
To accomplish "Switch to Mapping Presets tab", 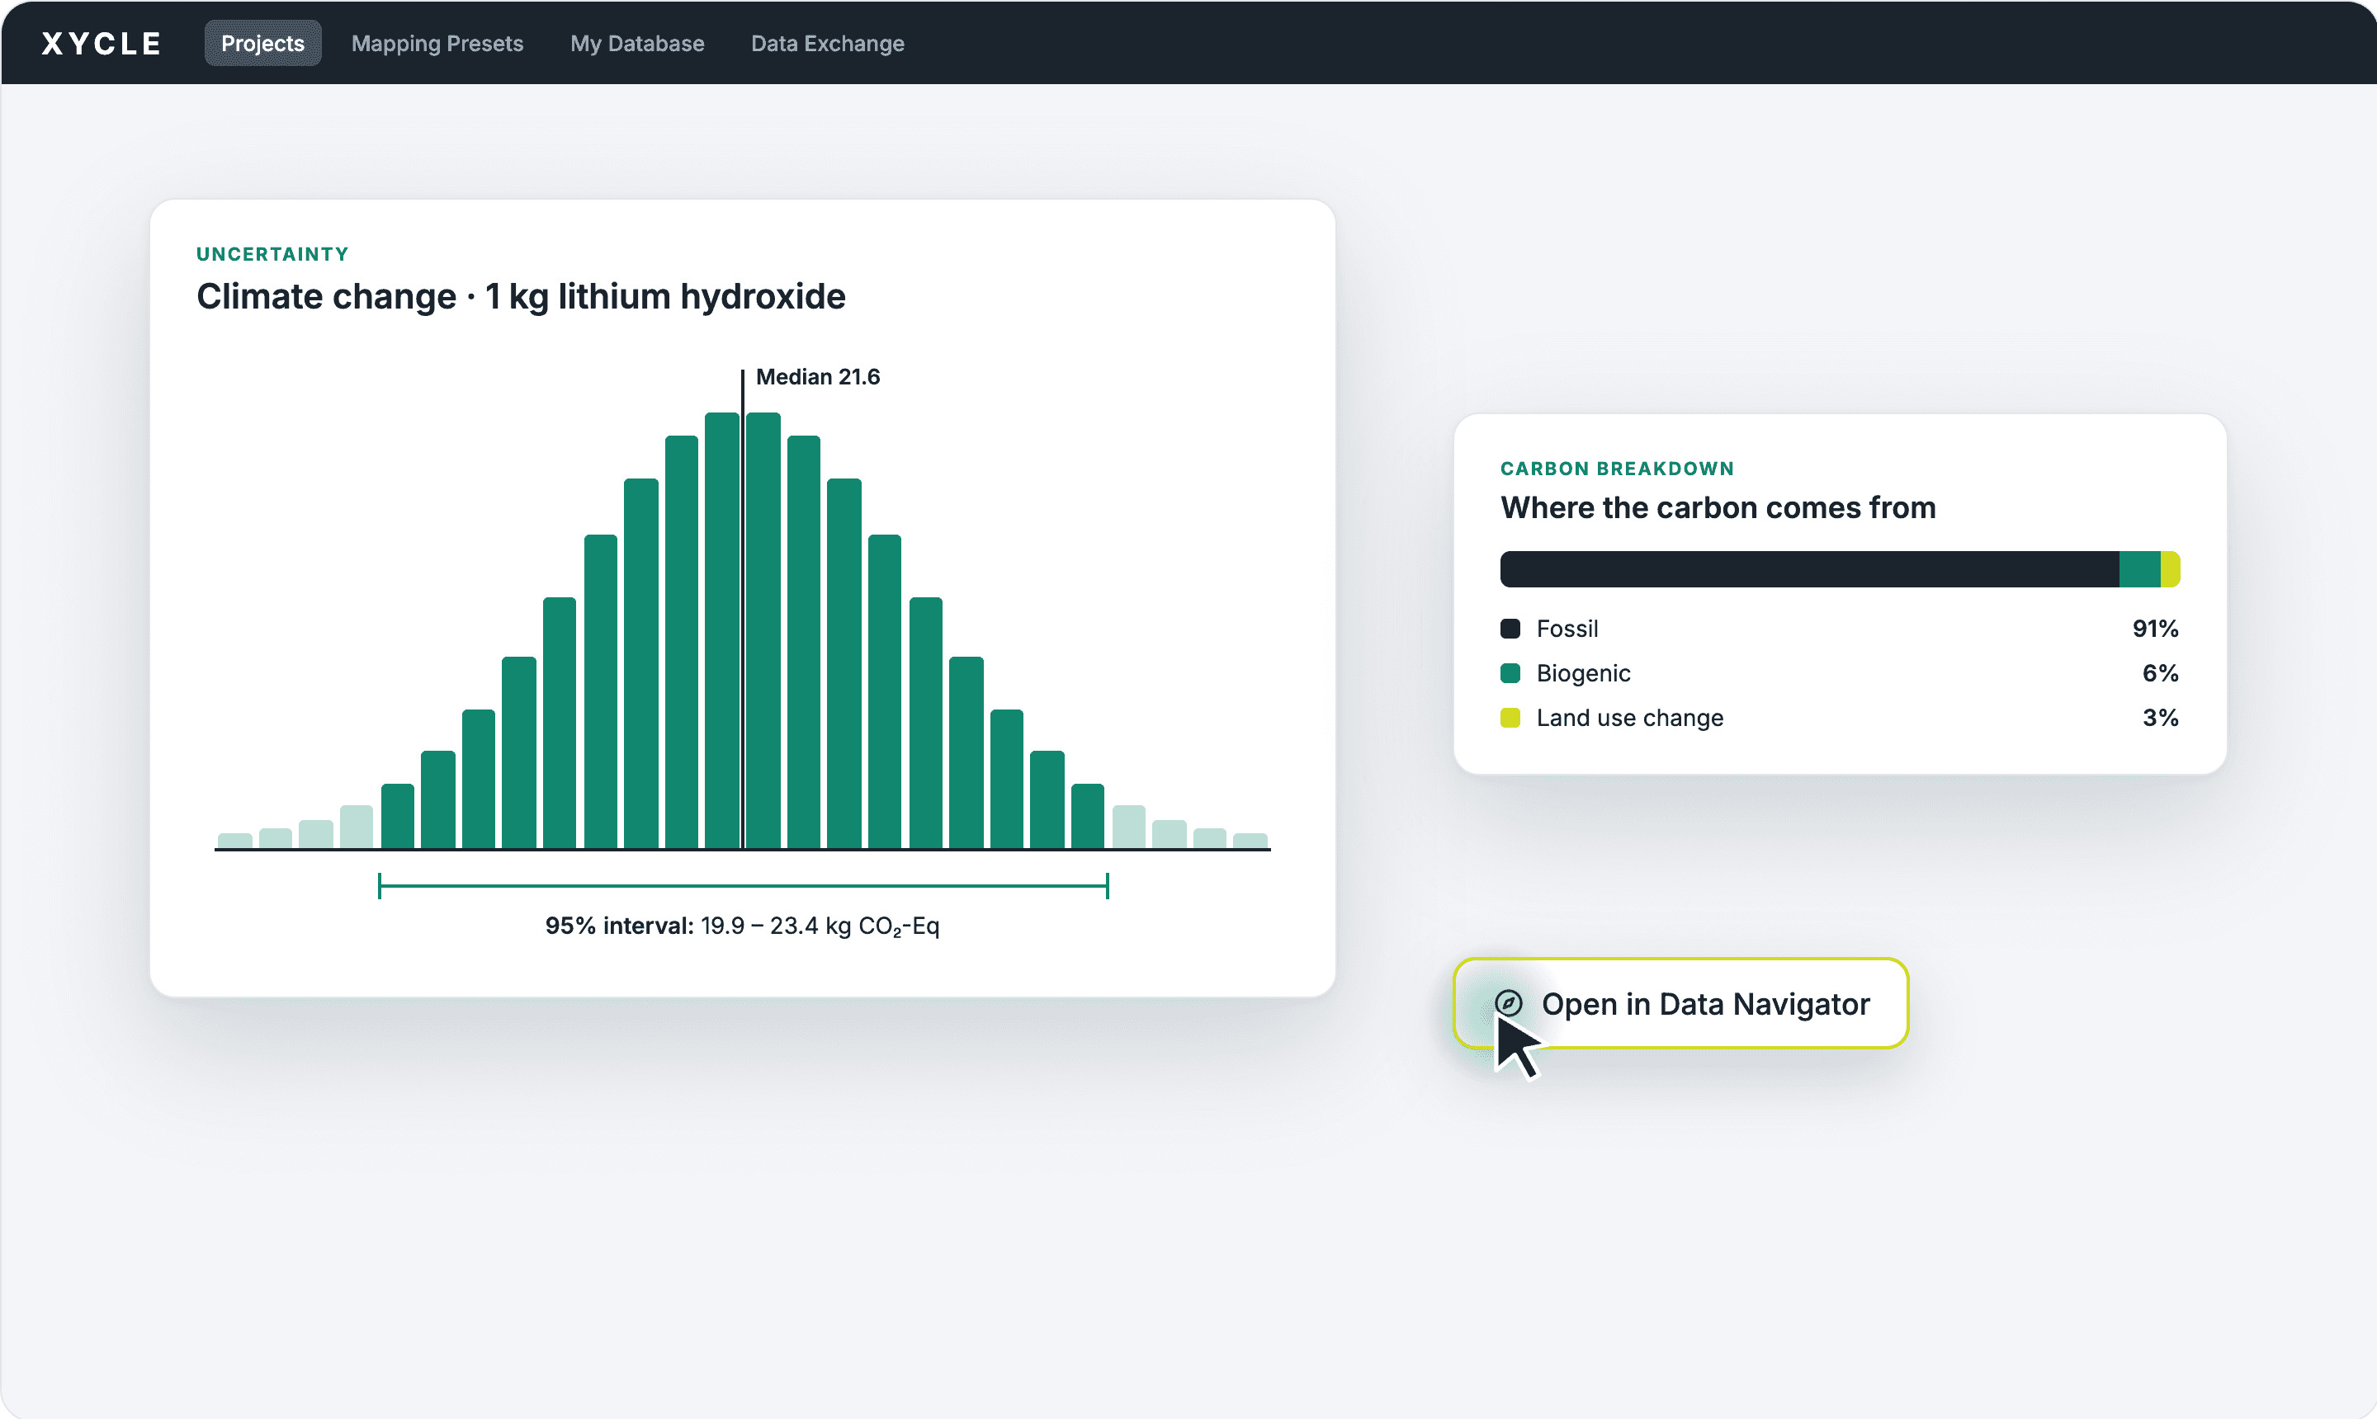I will coord(437,43).
